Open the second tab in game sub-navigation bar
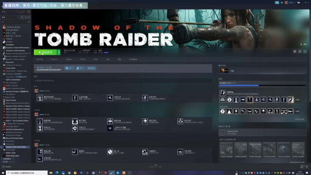 point(54,59)
